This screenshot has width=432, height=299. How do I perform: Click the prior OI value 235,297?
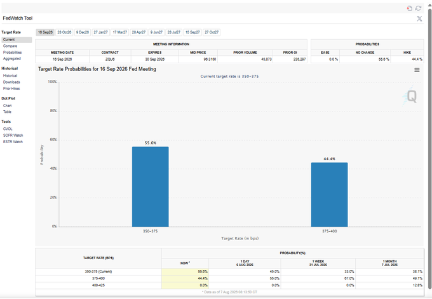coord(290,60)
